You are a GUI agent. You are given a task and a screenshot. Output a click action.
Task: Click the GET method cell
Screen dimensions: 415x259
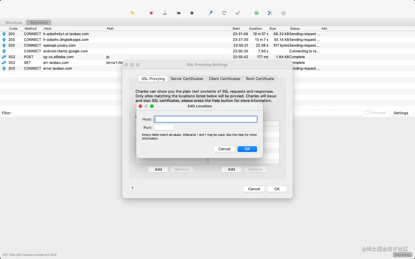click(27, 63)
